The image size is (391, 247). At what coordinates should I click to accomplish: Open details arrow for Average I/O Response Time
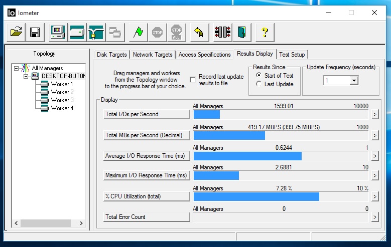click(375, 156)
